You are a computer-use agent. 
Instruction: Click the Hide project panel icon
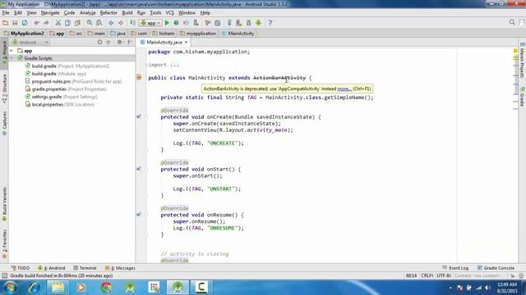(x=130, y=42)
